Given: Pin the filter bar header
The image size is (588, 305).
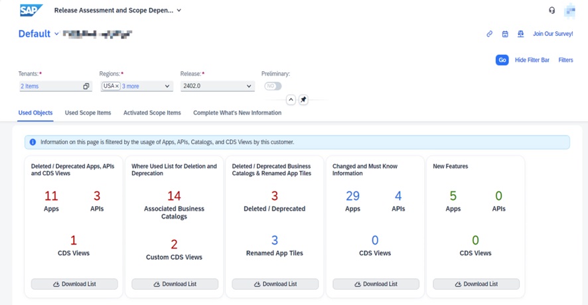Looking at the screenshot, I should coord(303,100).
